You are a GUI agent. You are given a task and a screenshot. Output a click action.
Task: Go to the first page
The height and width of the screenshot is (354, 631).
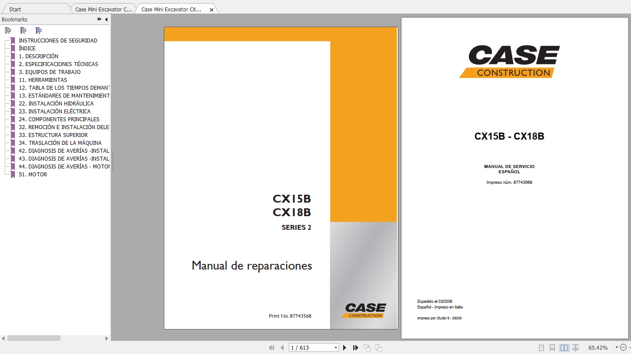coord(271,348)
